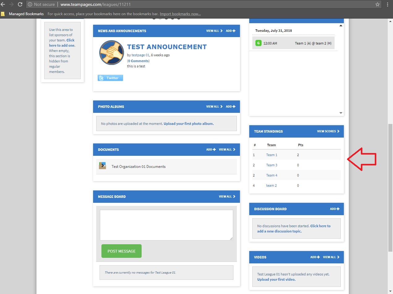Click the Add icon in Photo Albums header

pyautogui.click(x=234, y=106)
